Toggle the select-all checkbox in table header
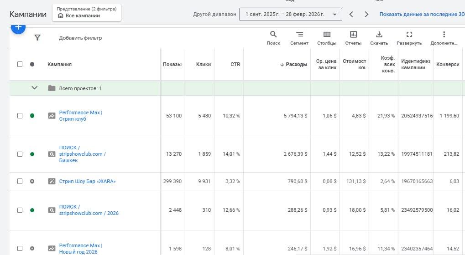This screenshot has width=465, height=255. pyautogui.click(x=20, y=64)
